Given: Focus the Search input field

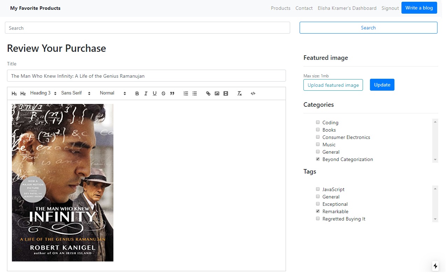Looking at the screenshot, I should [147, 28].
